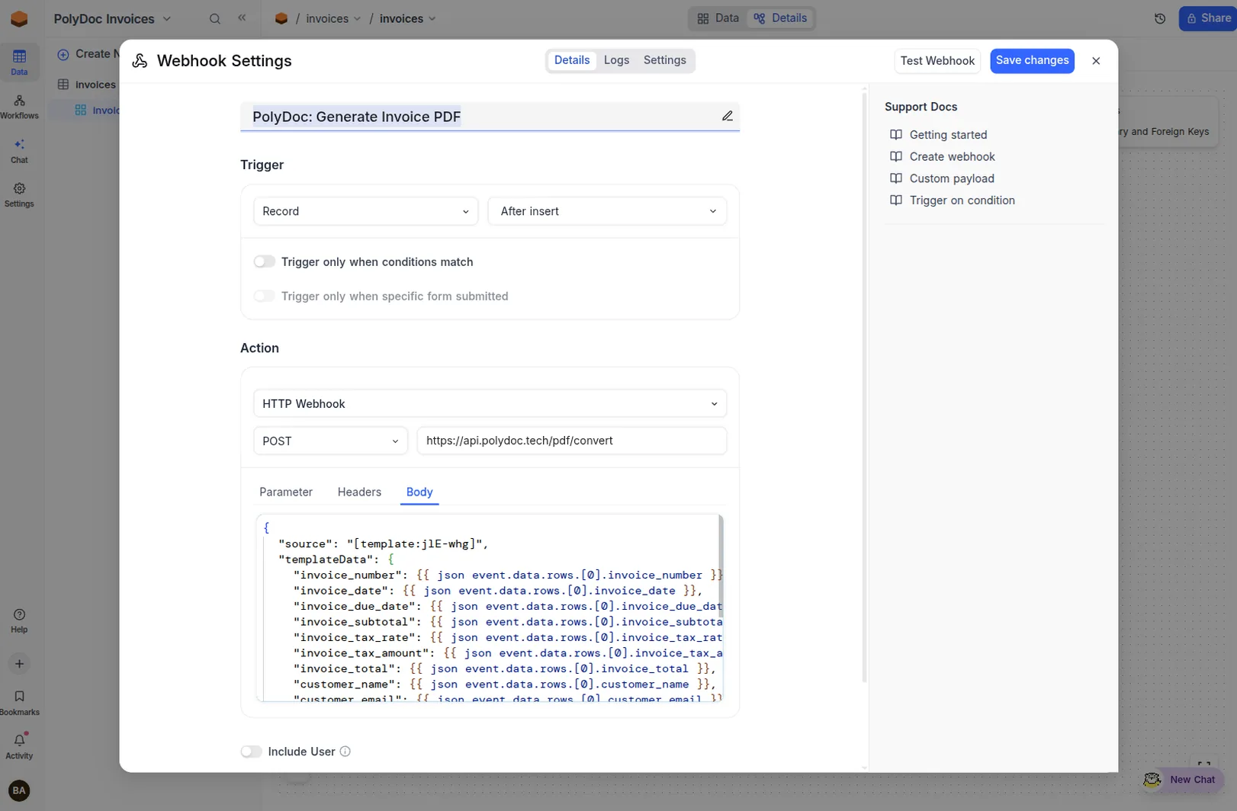Open the New Chat button
This screenshot has height=811, width=1237.
click(1182, 780)
